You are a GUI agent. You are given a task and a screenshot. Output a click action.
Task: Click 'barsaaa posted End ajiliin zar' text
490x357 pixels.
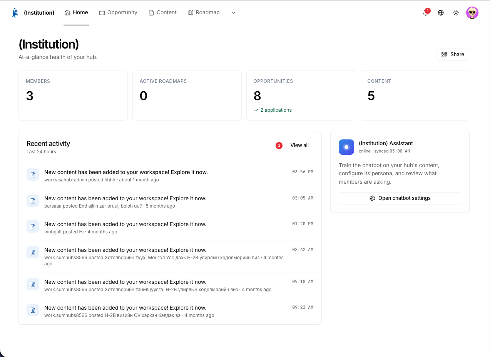click(93, 206)
